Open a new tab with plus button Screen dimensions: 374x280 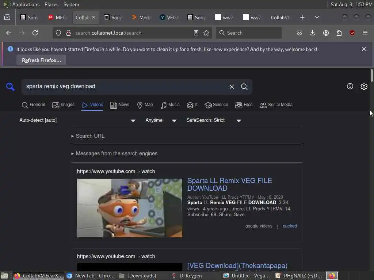[x=302, y=17]
